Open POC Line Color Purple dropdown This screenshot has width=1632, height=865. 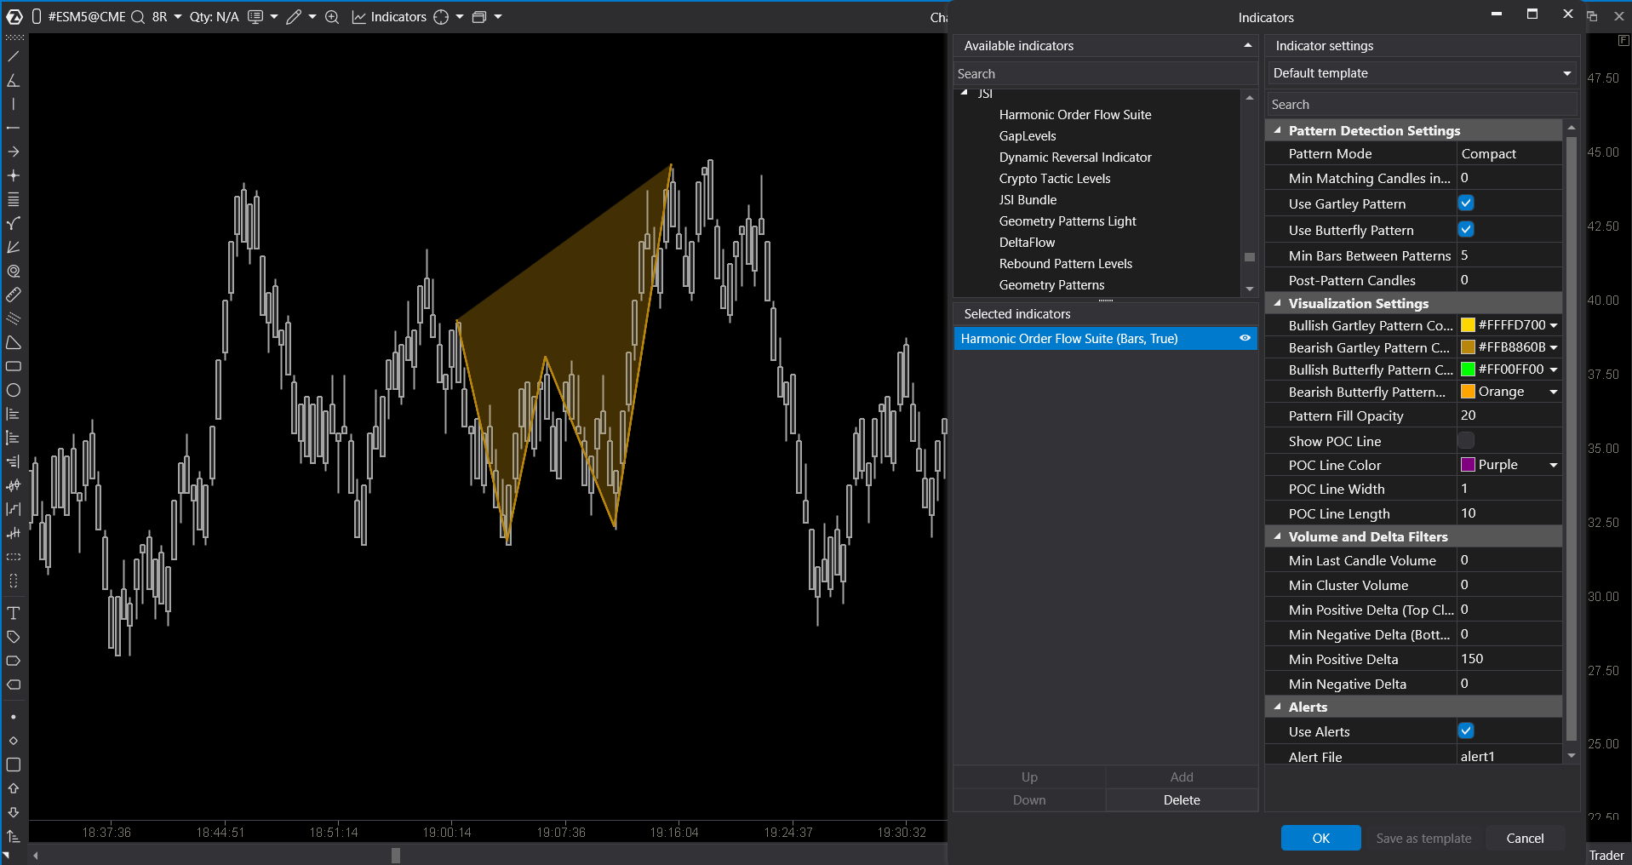1554,465
